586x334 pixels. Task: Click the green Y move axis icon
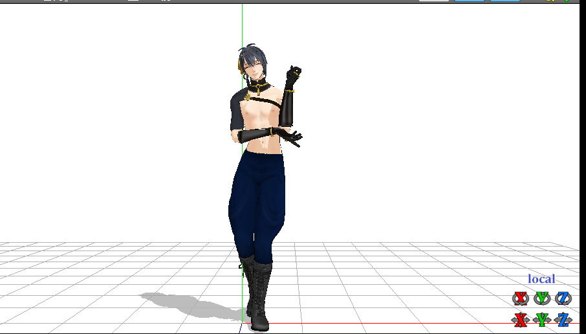point(542,320)
